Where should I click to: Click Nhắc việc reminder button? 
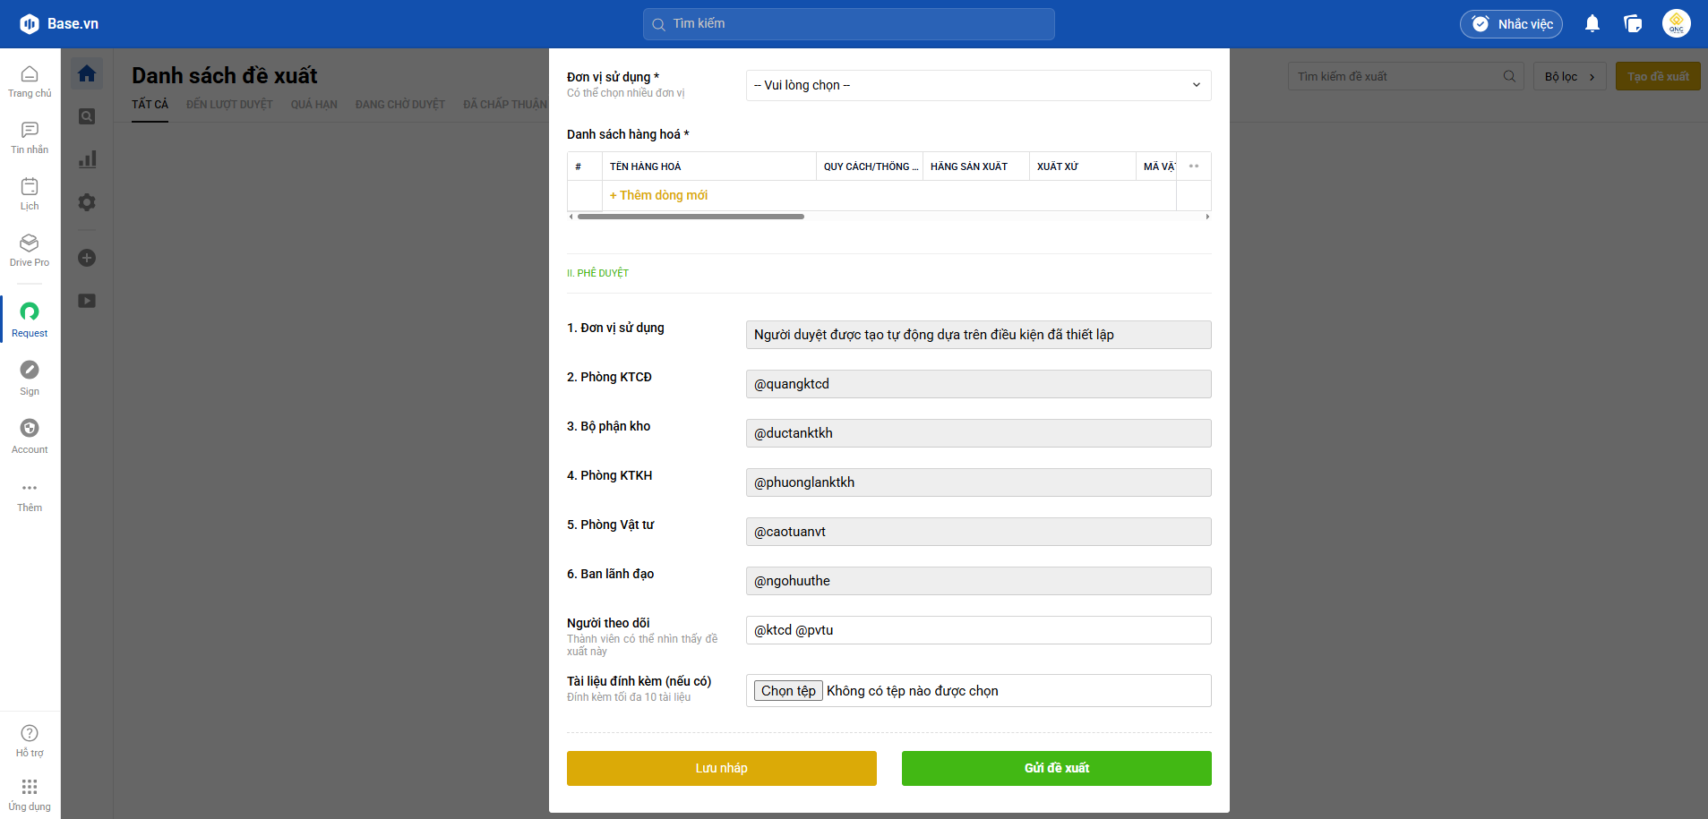[1511, 24]
